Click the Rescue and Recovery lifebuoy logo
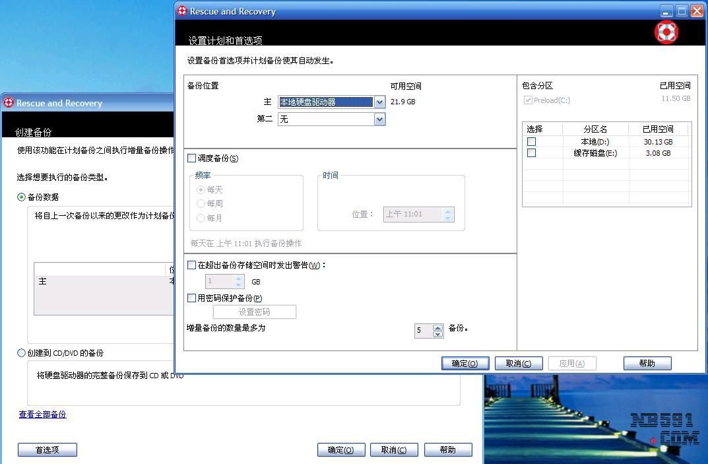 point(666,32)
